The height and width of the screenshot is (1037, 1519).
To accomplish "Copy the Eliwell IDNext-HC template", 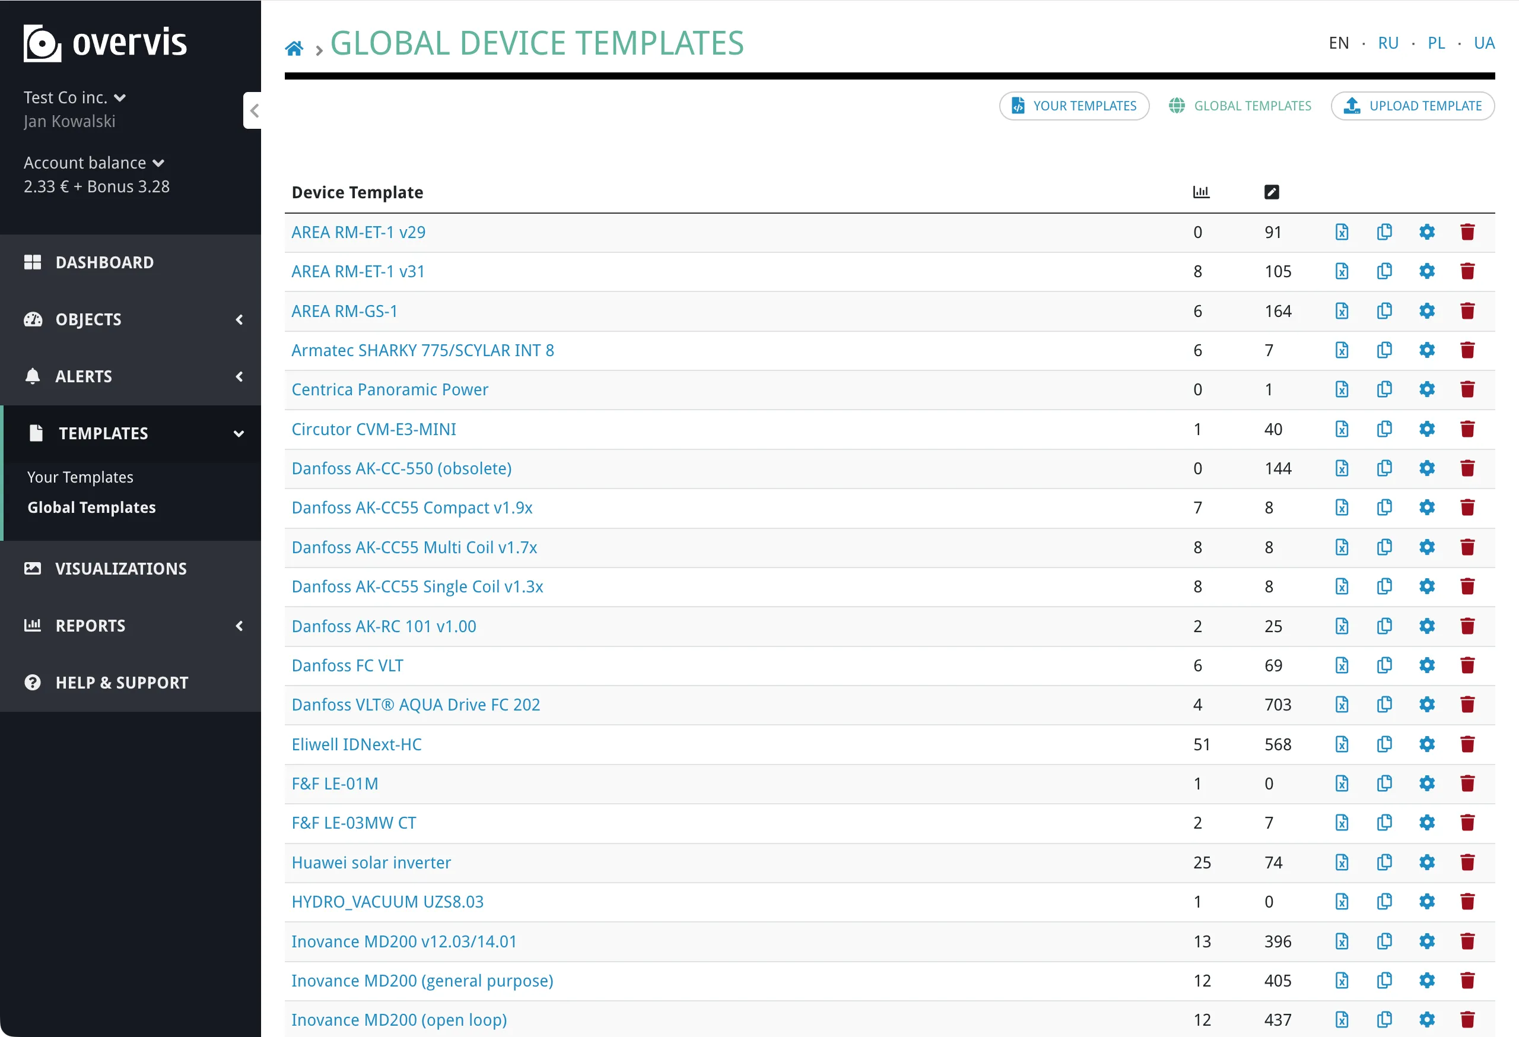I will click(x=1384, y=744).
